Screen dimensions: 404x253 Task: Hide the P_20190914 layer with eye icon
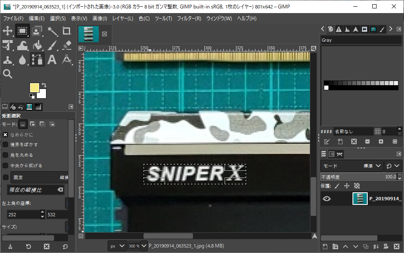[327, 199]
